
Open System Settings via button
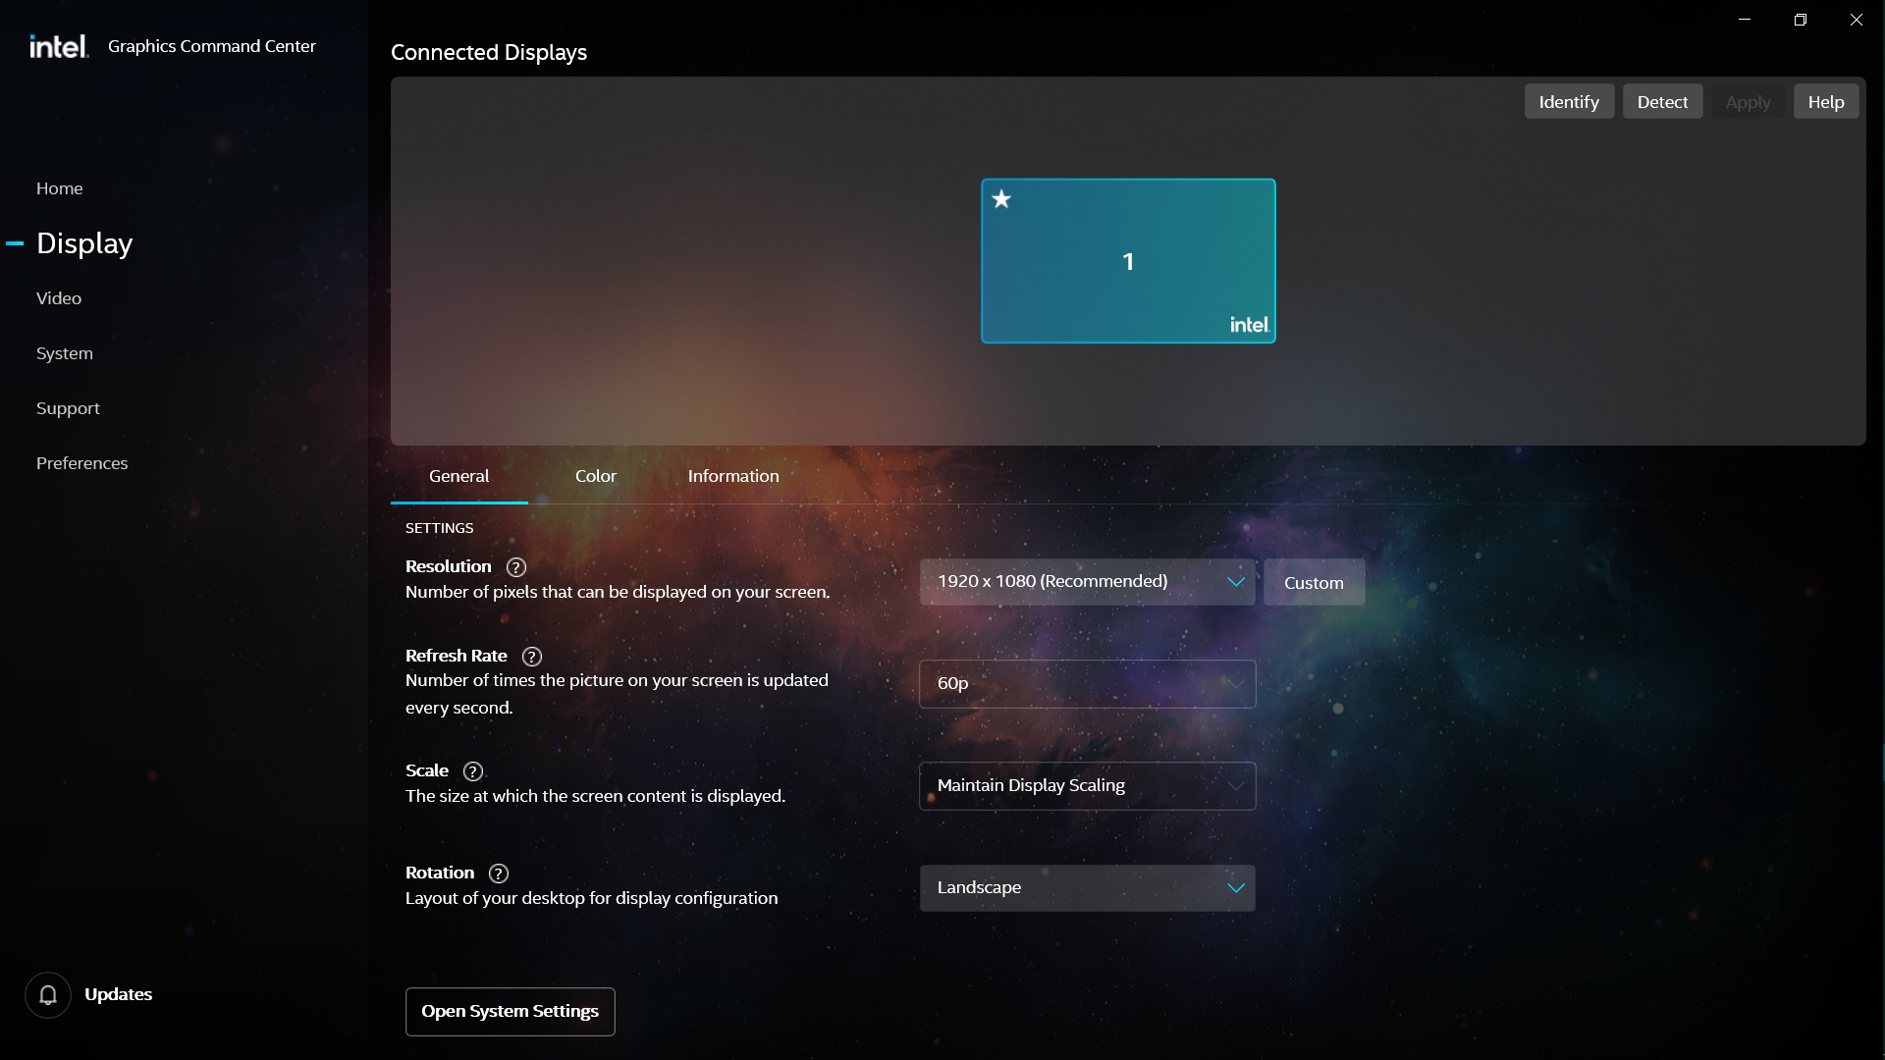click(509, 1012)
